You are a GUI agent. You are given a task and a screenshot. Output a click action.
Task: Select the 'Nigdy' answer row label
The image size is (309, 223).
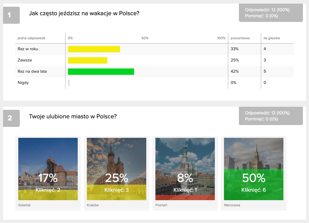[x=23, y=83]
